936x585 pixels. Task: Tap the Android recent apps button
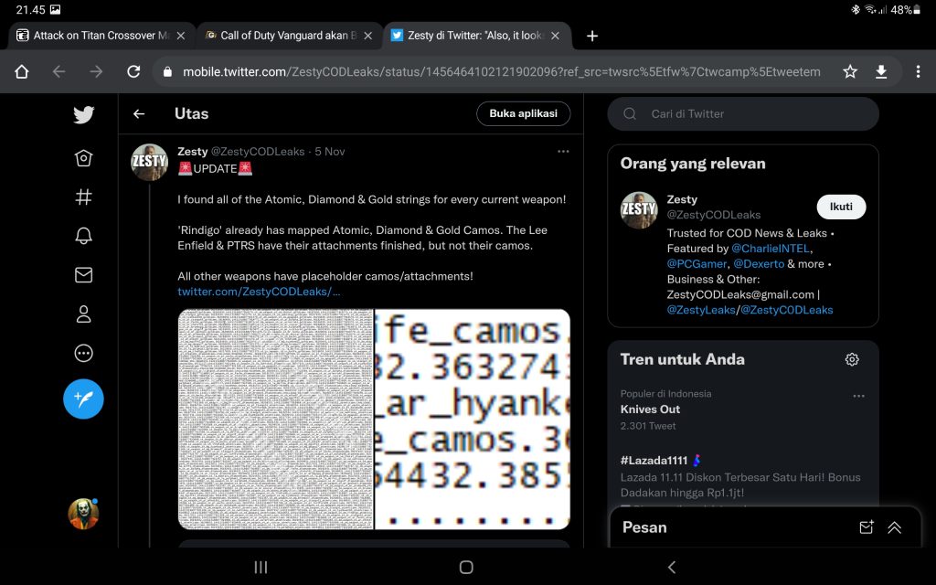261,567
